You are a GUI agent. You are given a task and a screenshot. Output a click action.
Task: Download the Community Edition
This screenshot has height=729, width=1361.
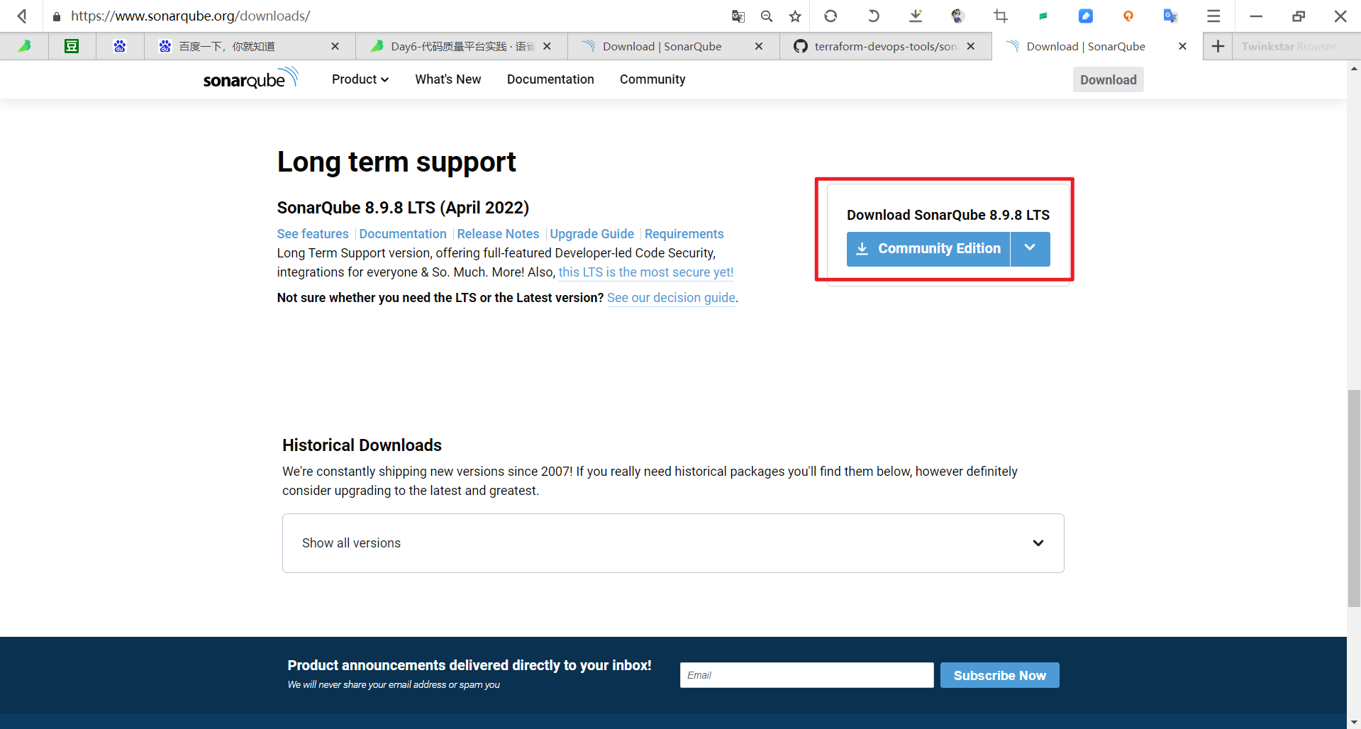[928, 249]
